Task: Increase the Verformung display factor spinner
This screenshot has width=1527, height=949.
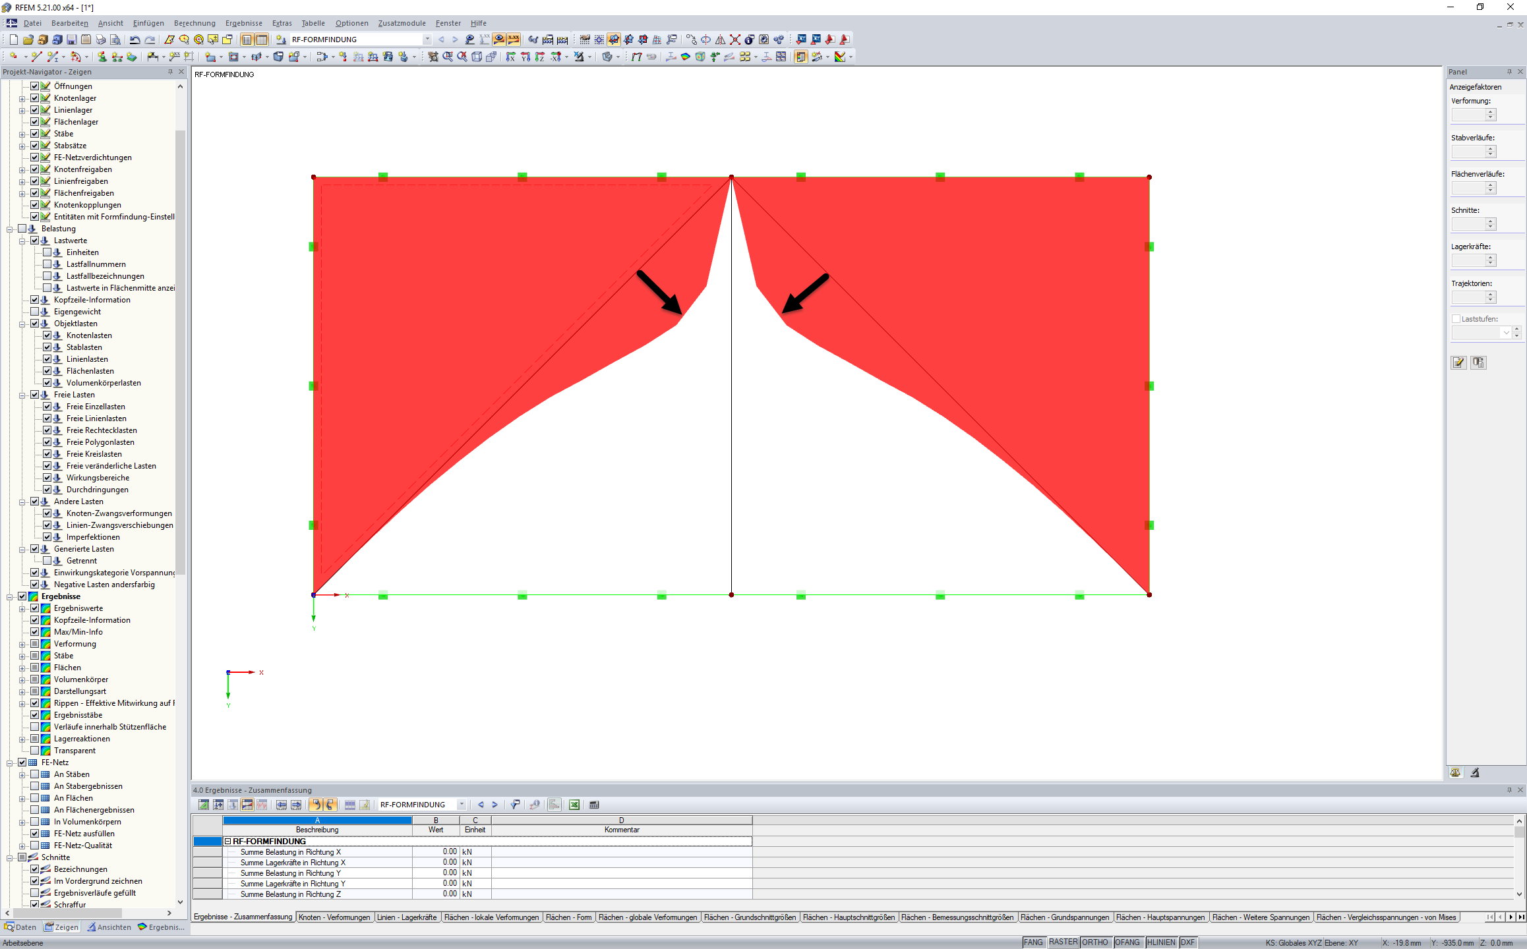Action: tap(1490, 112)
